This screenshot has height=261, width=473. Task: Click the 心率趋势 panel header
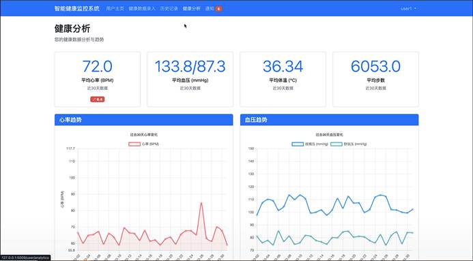click(x=143, y=119)
